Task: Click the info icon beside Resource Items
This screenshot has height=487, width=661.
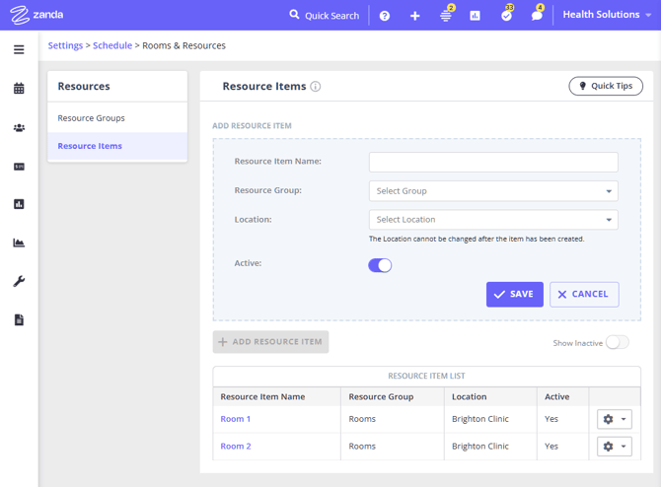Action: (x=316, y=87)
